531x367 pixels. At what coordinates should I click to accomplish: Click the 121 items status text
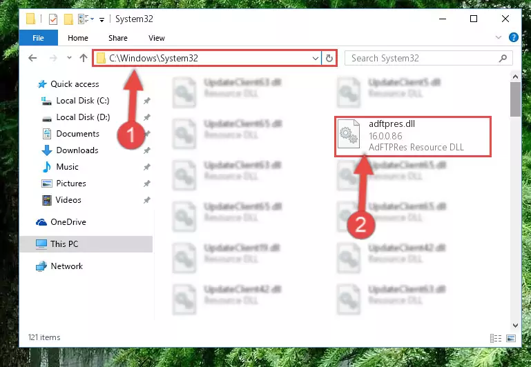click(44, 337)
